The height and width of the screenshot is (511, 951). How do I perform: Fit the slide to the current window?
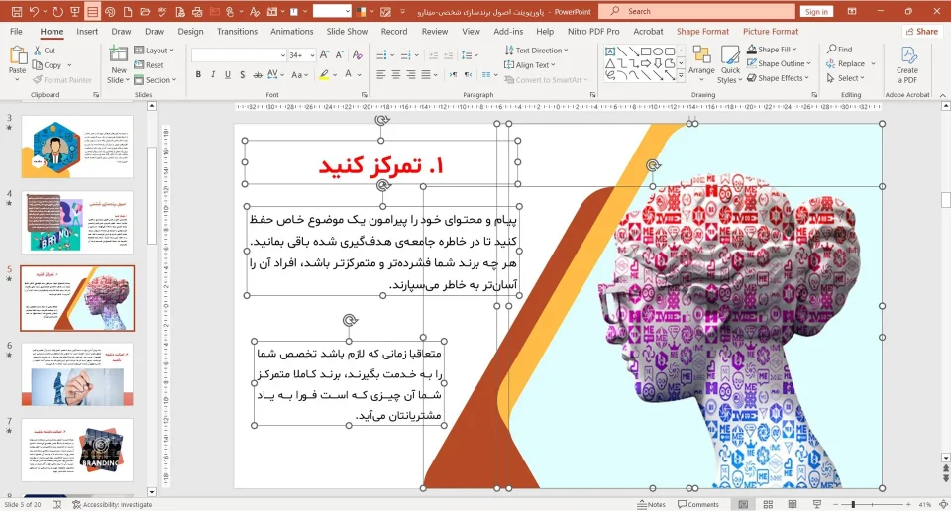click(944, 504)
